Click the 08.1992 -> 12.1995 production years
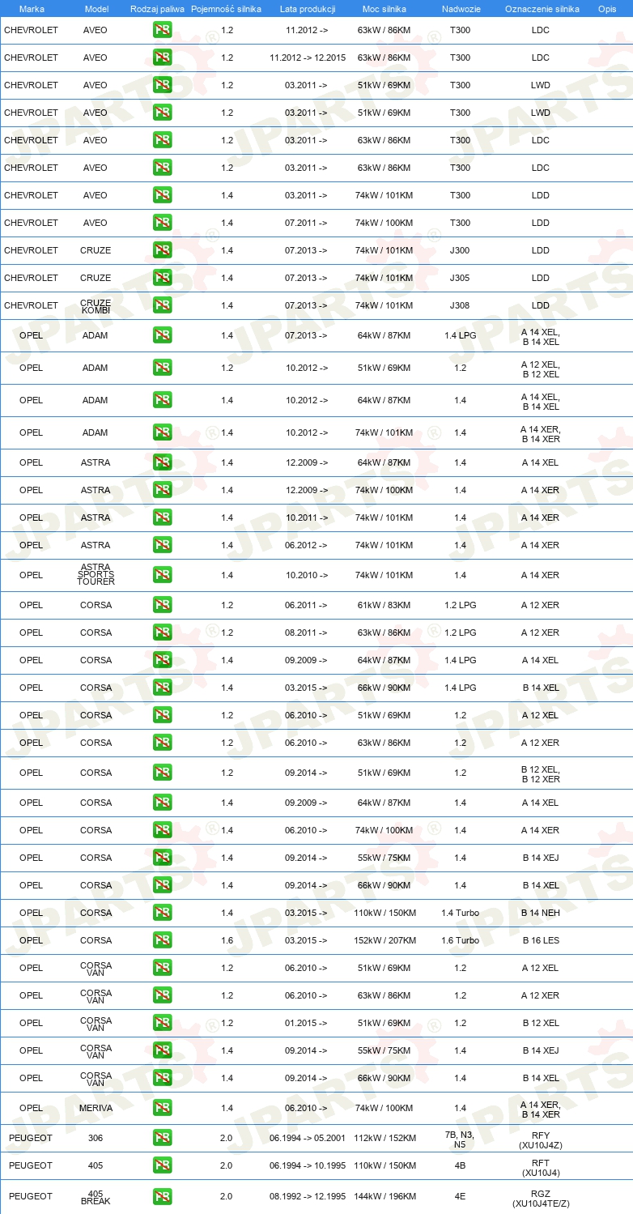The height and width of the screenshot is (1214, 633). [308, 1196]
